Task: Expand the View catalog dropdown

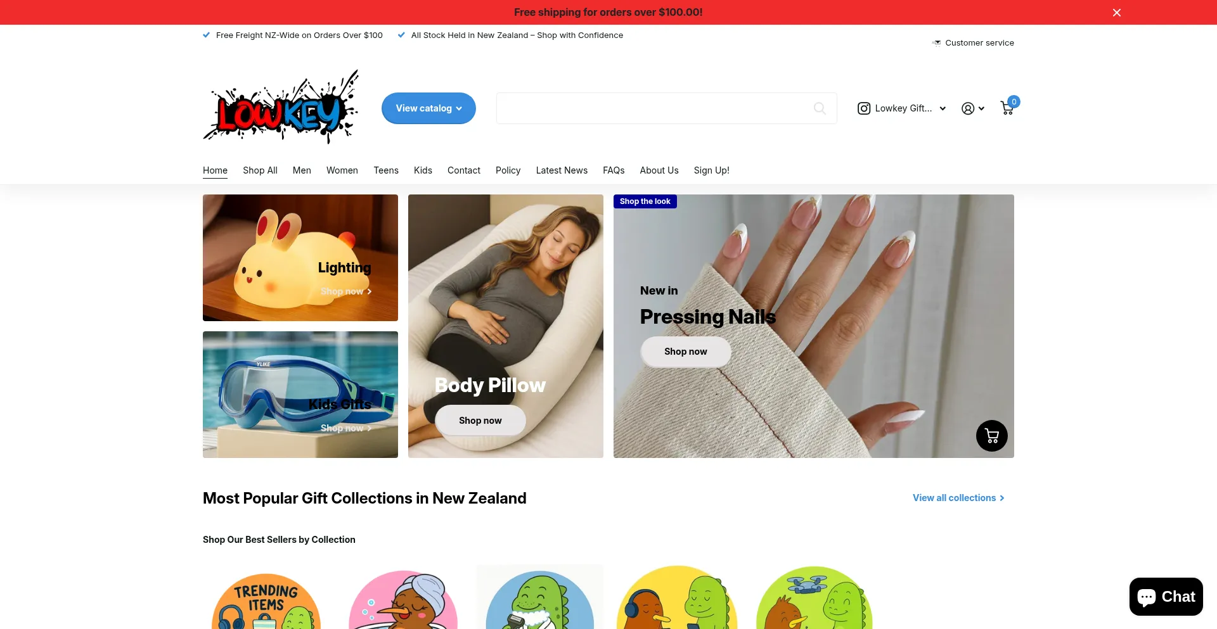Action: coord(428,108)
